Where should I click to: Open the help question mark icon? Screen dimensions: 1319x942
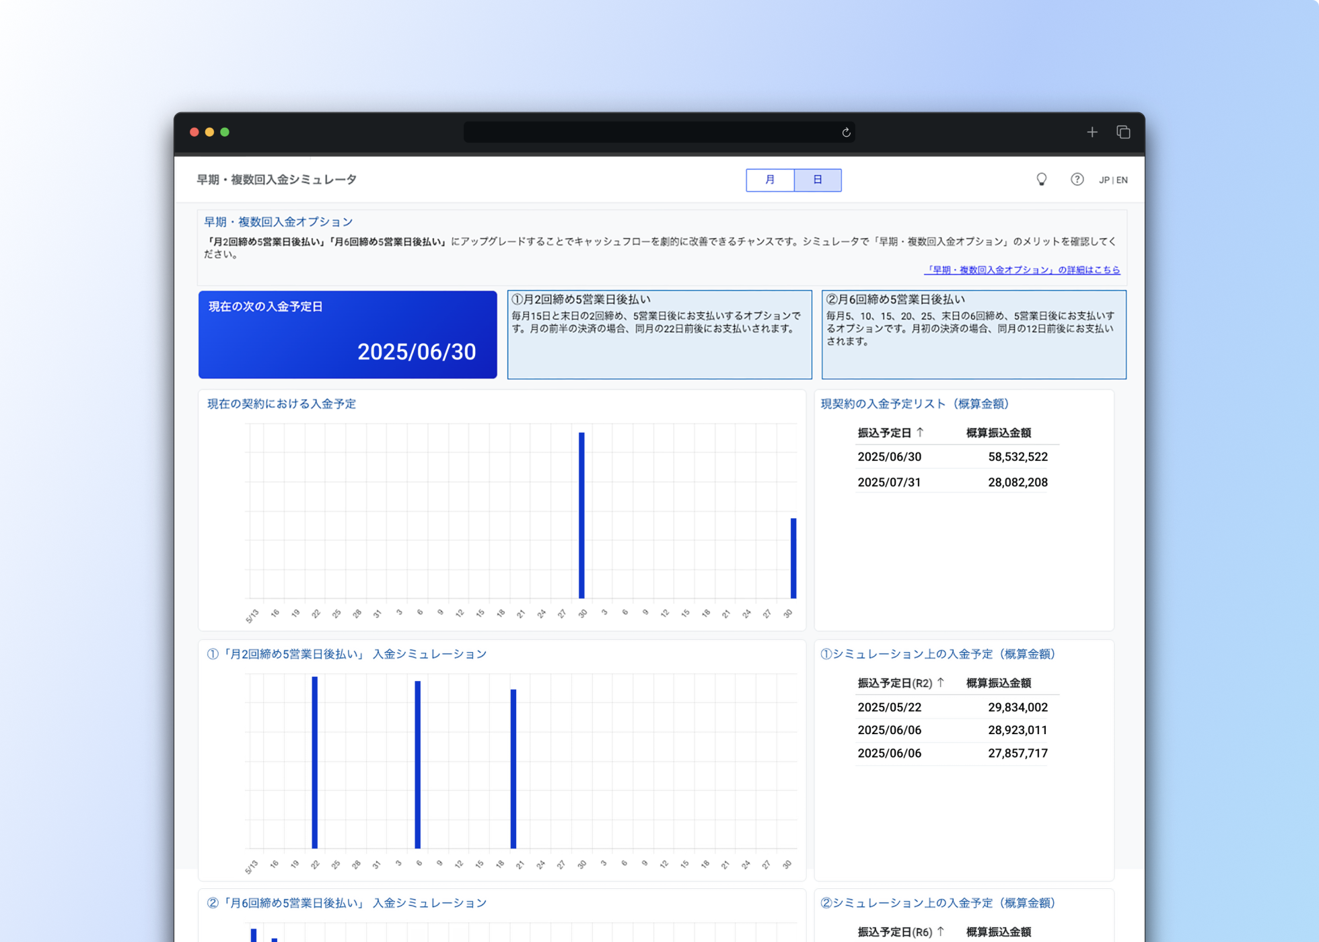[1077, 180]
